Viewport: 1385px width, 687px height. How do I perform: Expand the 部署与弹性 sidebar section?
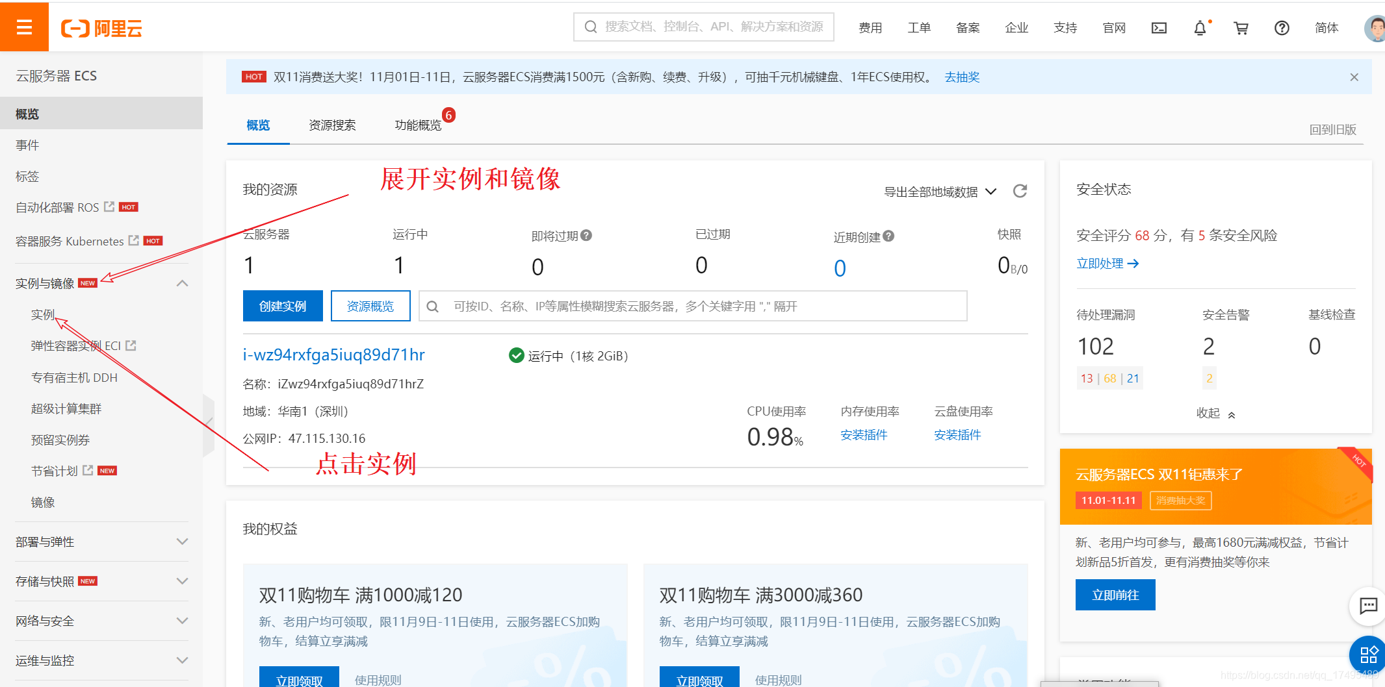pyautogui.click(x=183, y=542)
